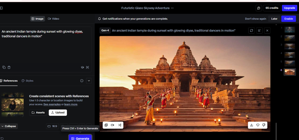Favorite the image with the heart icon
This screenshot has height=140, width=299.
pos(258,125)
